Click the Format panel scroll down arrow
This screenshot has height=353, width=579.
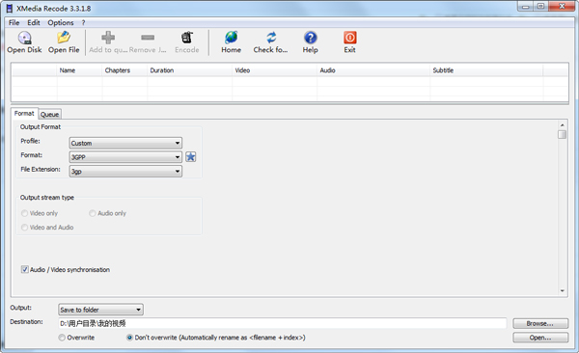pyautogui.click(x=562, y=291)
